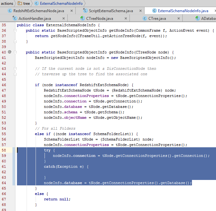The height and width of the screenshot is (211, 216).
Task: Click 'catch(Exception e)' on line 61
Action: click(x=64, y=166)
